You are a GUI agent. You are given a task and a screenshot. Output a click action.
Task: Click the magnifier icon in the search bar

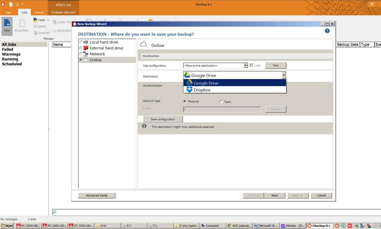(55, 212)
